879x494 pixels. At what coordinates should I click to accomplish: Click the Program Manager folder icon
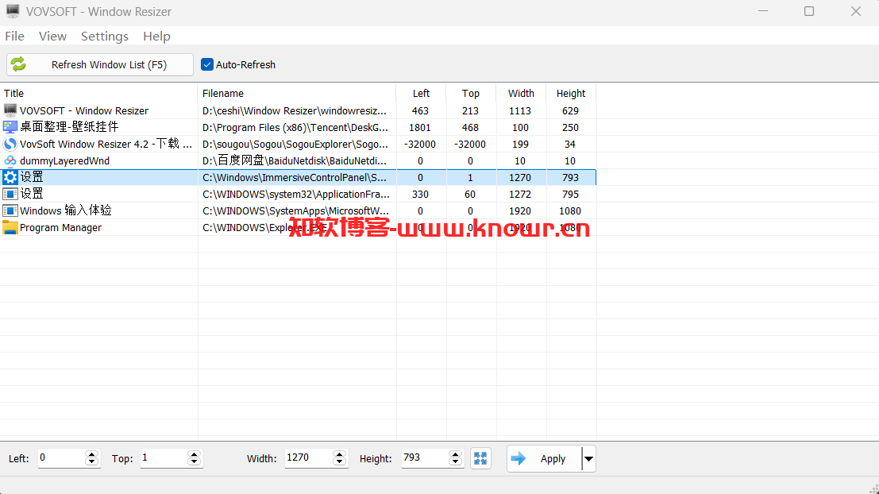tap(10, 228)
